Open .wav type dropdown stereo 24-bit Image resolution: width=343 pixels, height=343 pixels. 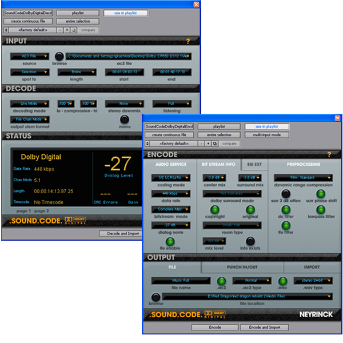(x=313, y=281)
